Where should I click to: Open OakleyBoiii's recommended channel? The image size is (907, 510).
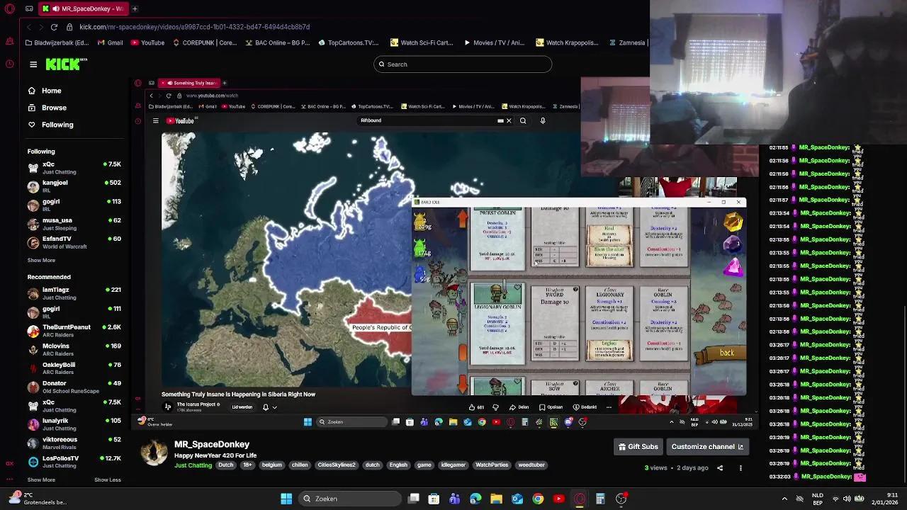point(74,368)
